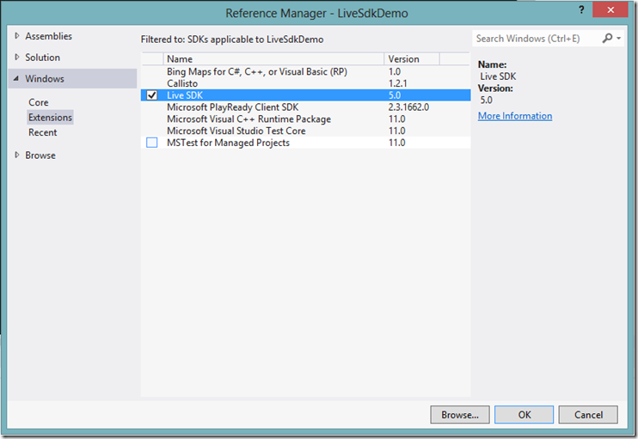Open the Extensions subcategory
This screenshot has width=638, height=439.
coord(50,118)
